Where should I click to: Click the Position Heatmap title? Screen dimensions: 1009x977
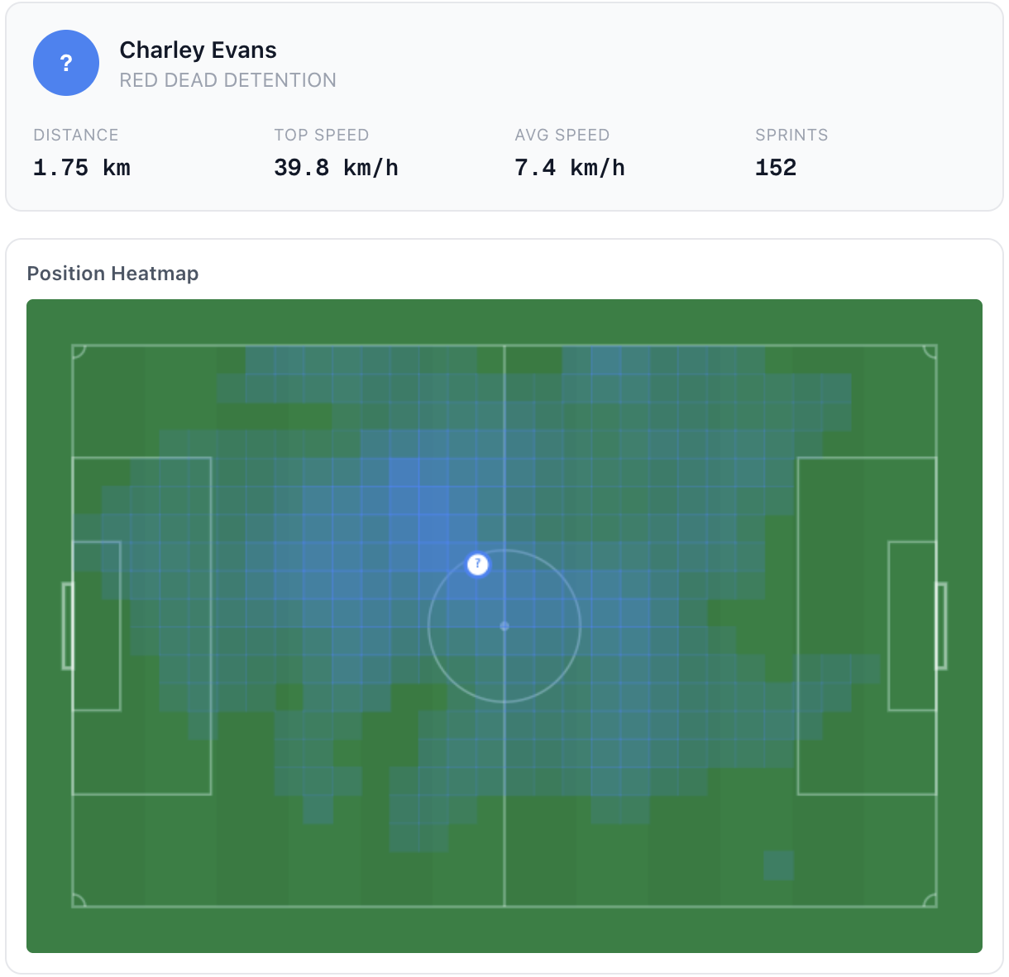[113, 274]
